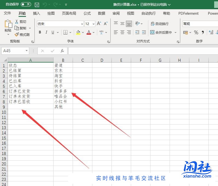
Task: Click into the formula bar
Action: (143, 51)
